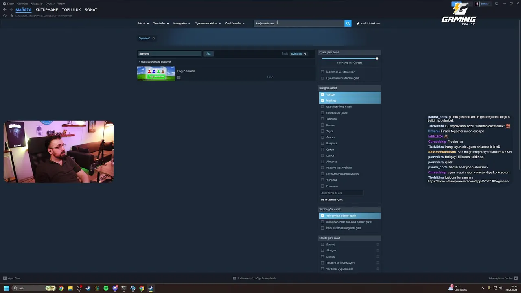The height and width of the screenshot is (293, 521).
Task: Click the Aksiyon tag exclude icon
Action: (378, 251)
